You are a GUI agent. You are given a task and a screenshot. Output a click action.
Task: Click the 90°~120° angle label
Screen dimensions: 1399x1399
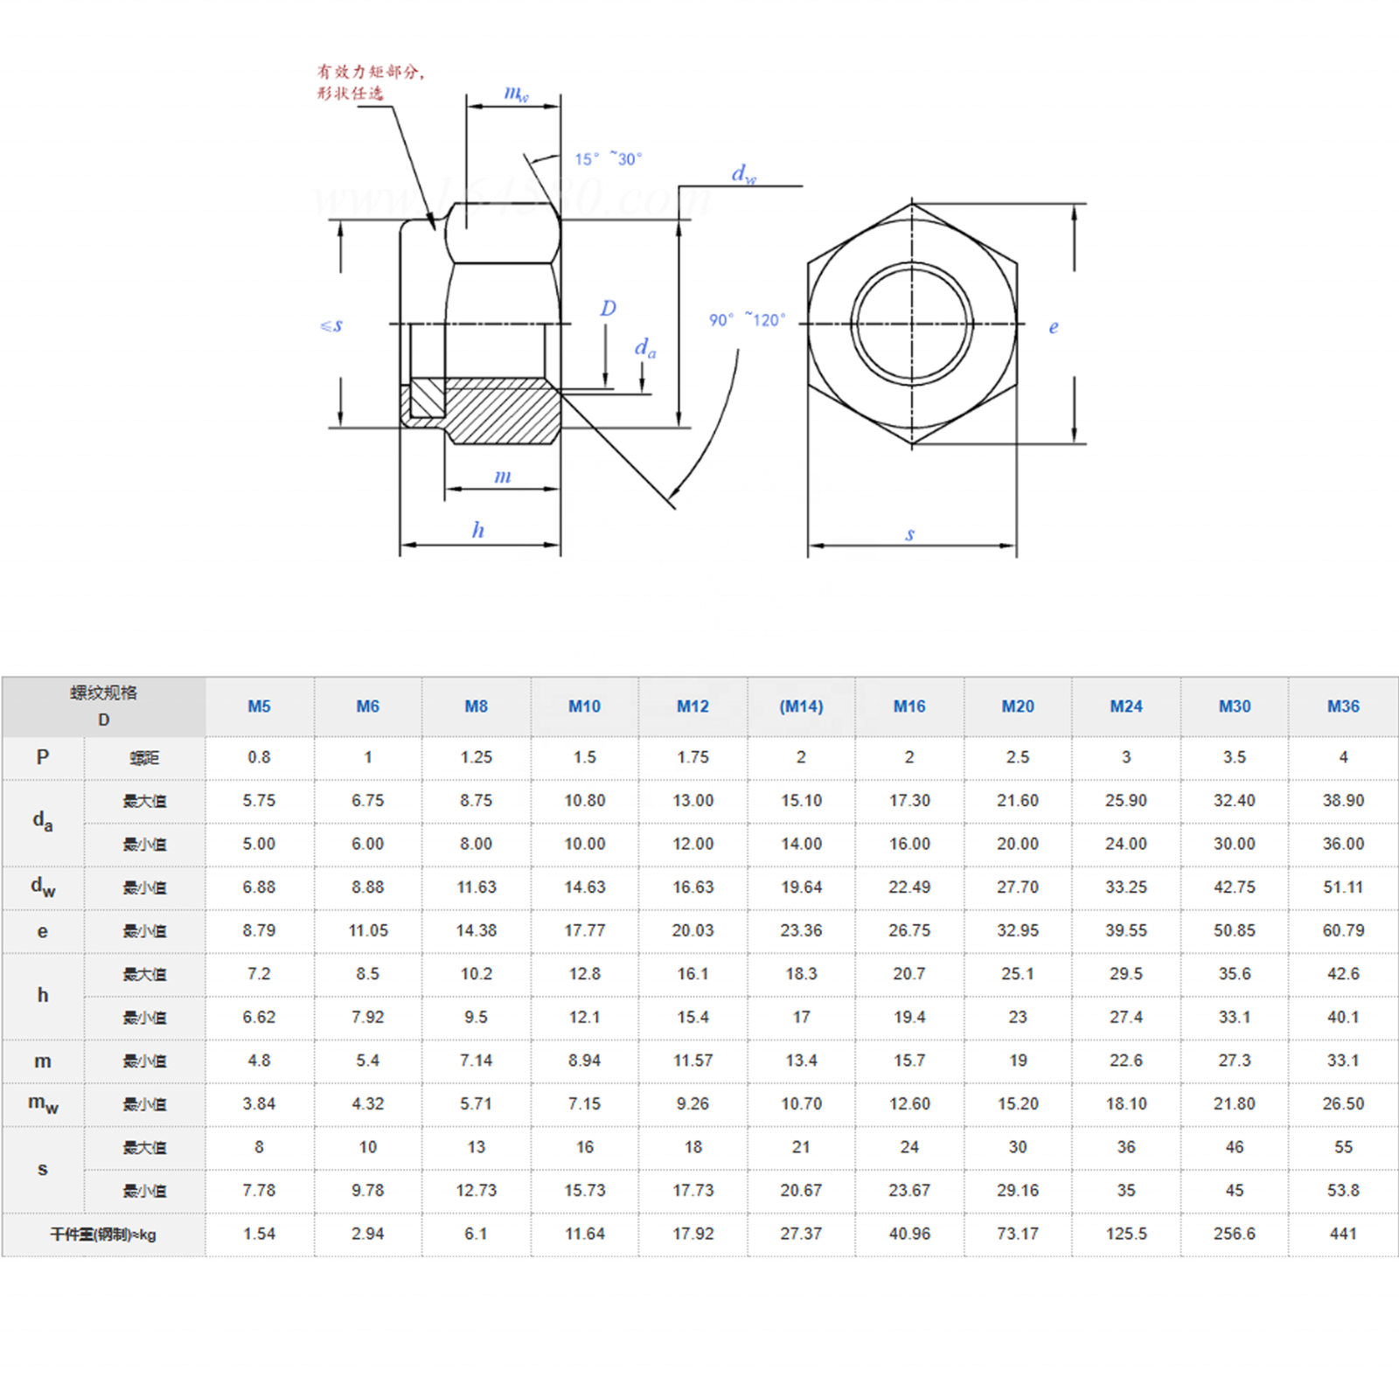[x=747, y=320]
